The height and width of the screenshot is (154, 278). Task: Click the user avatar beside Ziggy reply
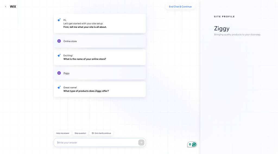tap(59, 73)
